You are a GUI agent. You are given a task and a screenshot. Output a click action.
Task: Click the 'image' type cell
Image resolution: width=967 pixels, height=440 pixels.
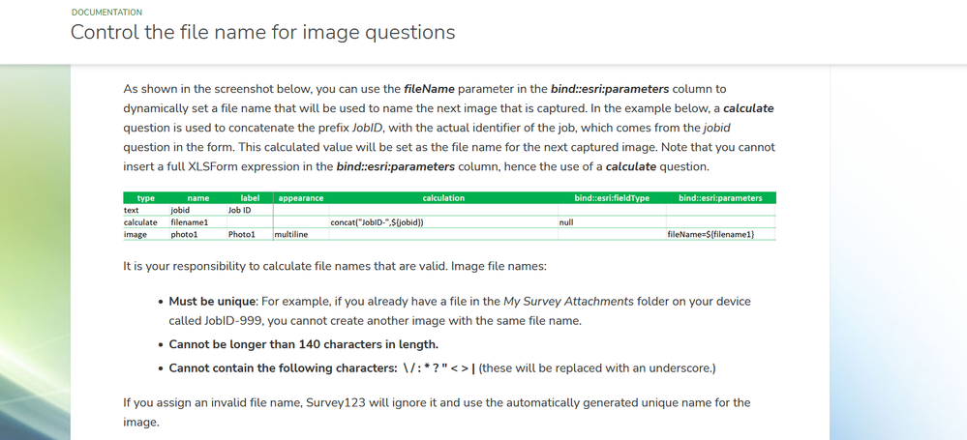[x=136, y=234]
